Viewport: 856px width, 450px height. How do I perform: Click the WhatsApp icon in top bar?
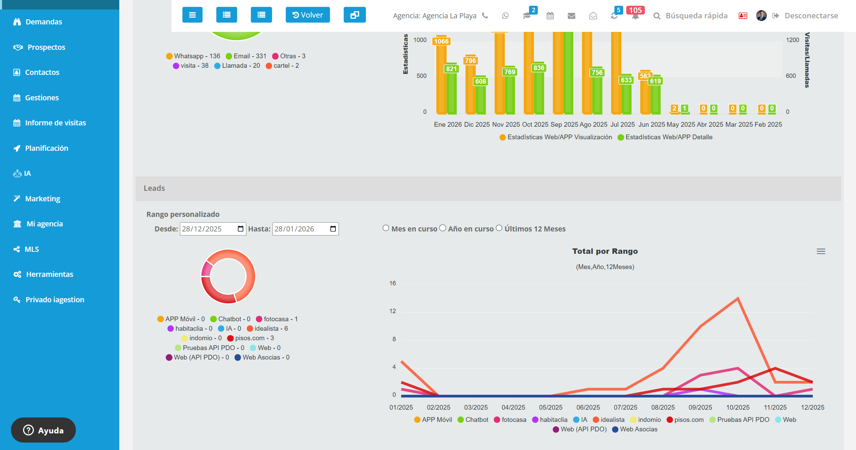pos(505,16)
